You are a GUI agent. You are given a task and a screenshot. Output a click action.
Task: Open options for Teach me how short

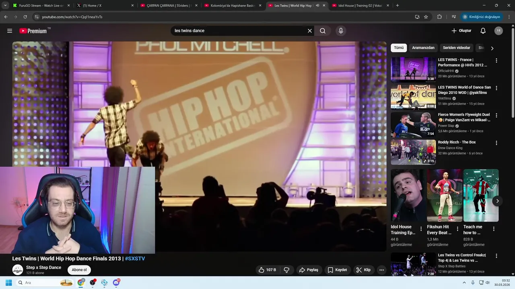click(494, 229)
